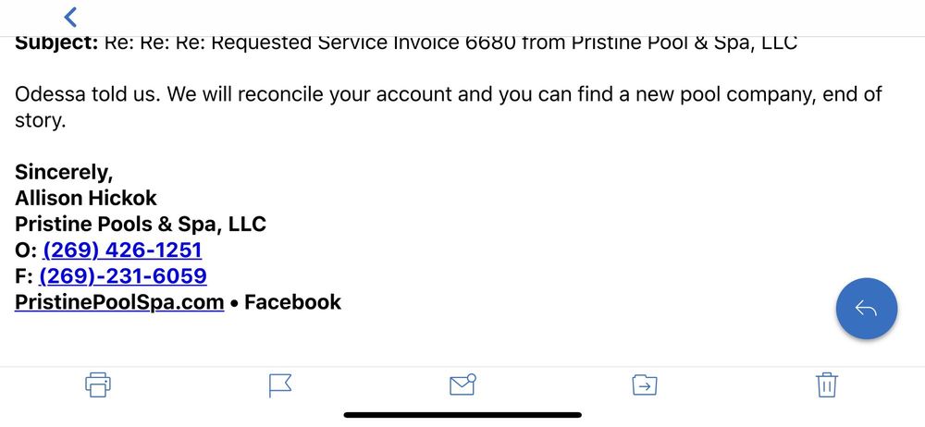This screenshot has height=427, width=925.
Task: Mark the email unread with the envelope icon
Action: [x=462, y=384]
